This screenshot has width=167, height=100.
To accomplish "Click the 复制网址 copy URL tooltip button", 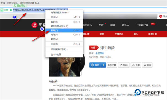I will (x=20, y=6).
